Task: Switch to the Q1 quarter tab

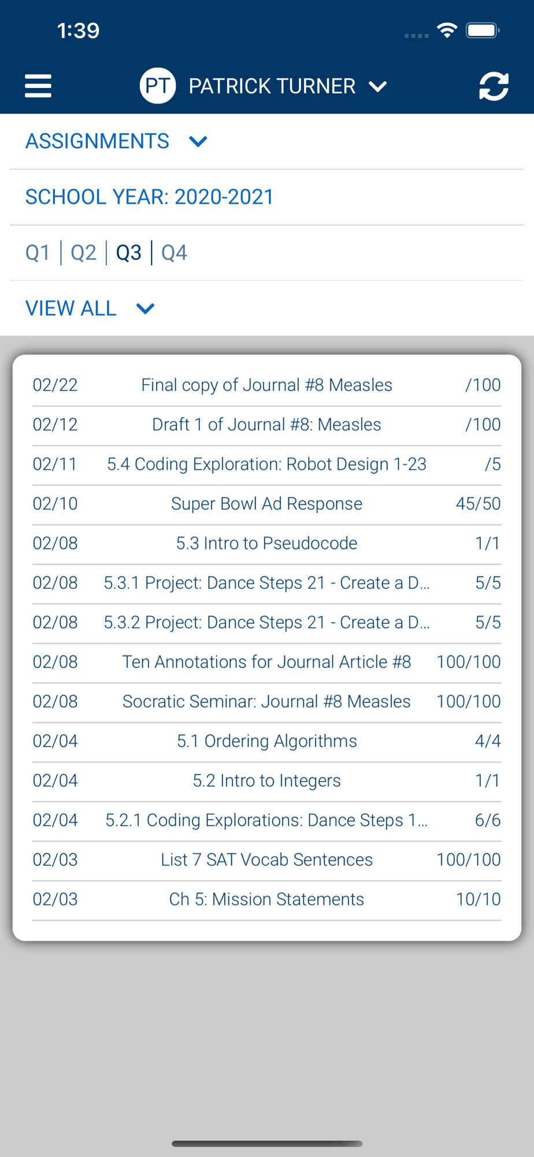Action: point(38,253)
